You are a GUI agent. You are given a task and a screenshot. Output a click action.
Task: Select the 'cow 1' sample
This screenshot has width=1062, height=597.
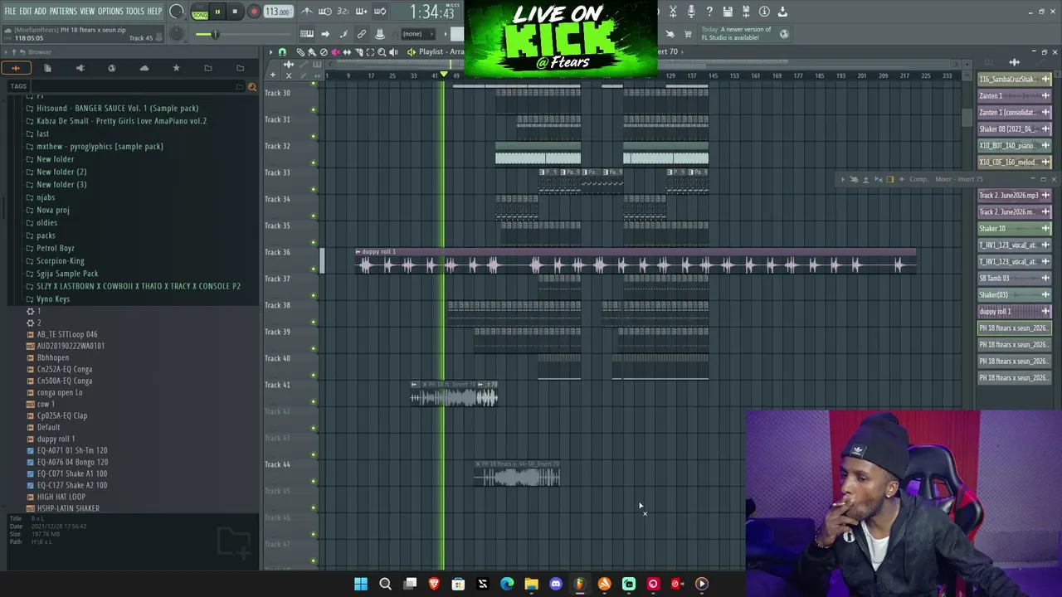46,404
